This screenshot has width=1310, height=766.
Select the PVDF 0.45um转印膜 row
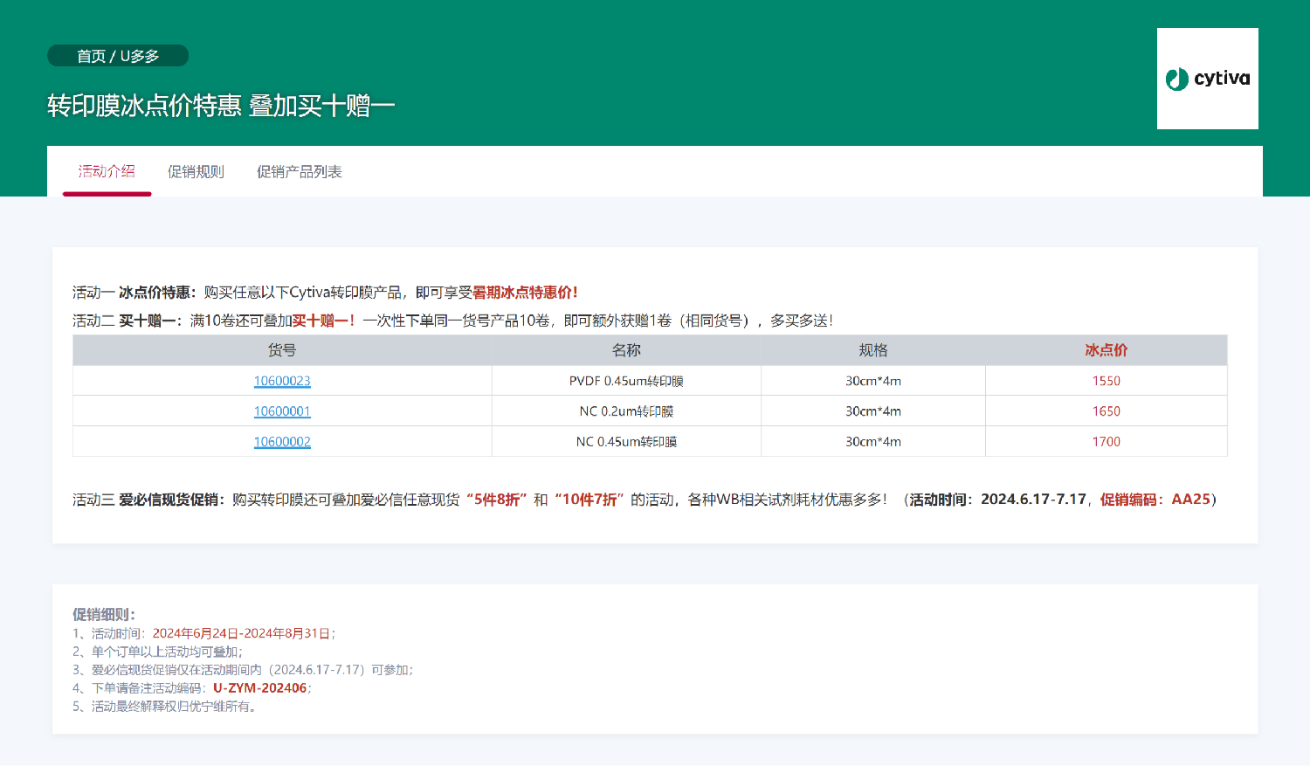click(626, 381)
